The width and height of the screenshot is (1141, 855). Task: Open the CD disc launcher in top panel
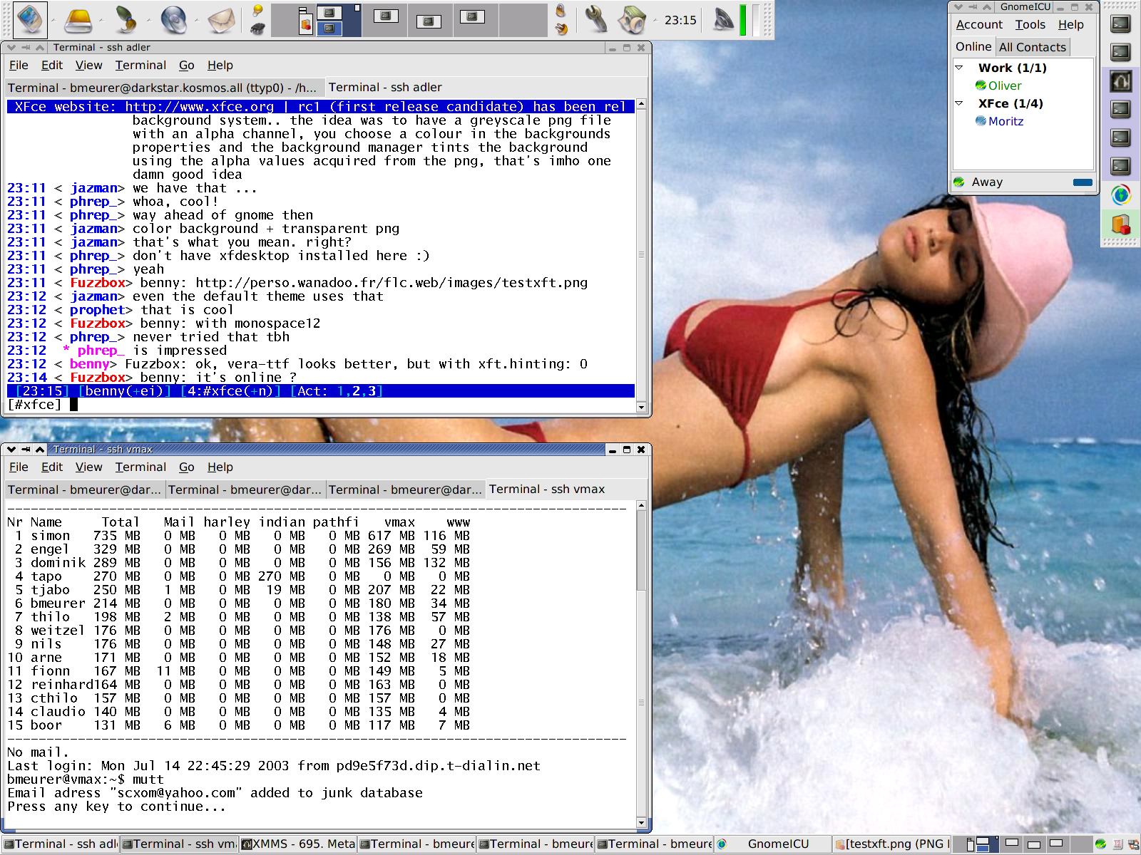click(173, 20)
